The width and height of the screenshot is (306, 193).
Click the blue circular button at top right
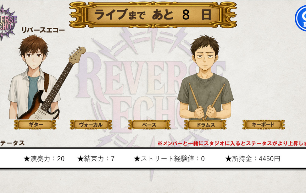301,18
